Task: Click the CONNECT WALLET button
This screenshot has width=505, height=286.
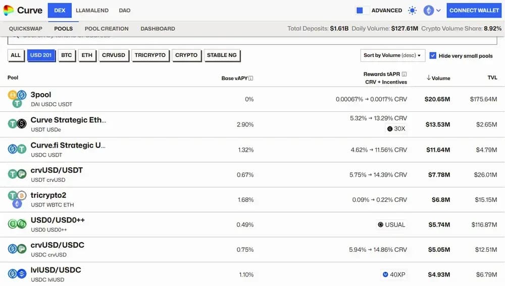Action: pos(474,10)
